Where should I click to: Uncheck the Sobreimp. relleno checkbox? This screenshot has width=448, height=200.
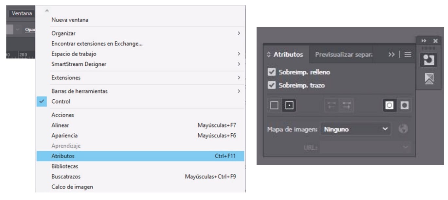point(271,72)
